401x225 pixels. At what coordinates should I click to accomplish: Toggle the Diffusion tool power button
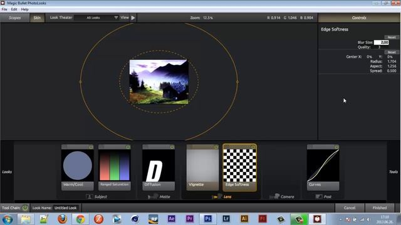172,147
